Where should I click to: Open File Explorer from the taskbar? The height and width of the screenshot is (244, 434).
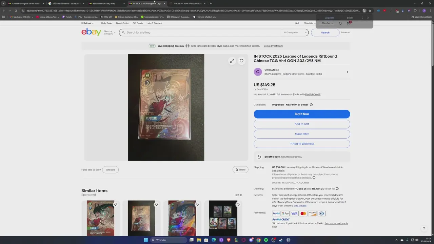[199, 240]
